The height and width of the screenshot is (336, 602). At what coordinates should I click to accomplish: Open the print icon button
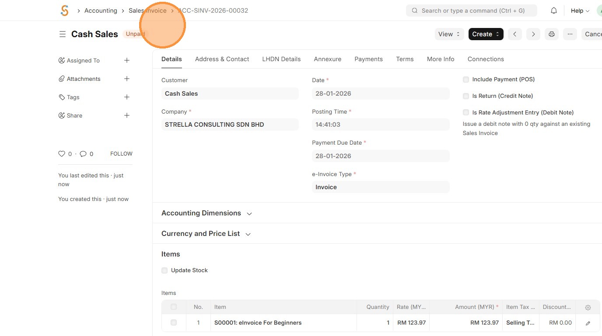pos(552,34)
